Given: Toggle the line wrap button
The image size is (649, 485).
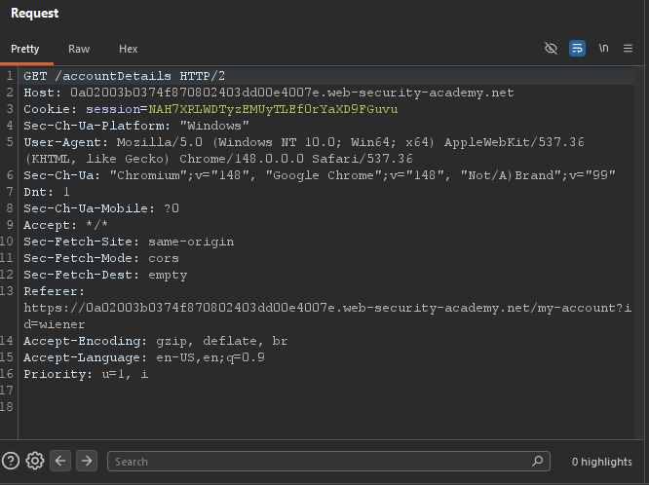Looking at the screenshot, I should (577, 49).
